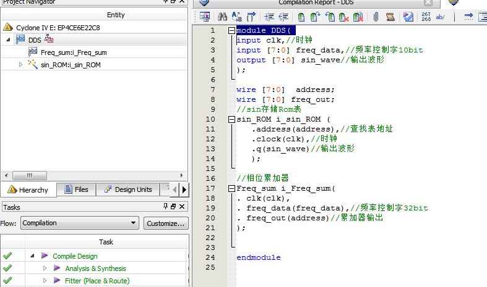Open the Flow Compilation dropdown
This screenshot has height=287, width=487.
pos(134,223)
